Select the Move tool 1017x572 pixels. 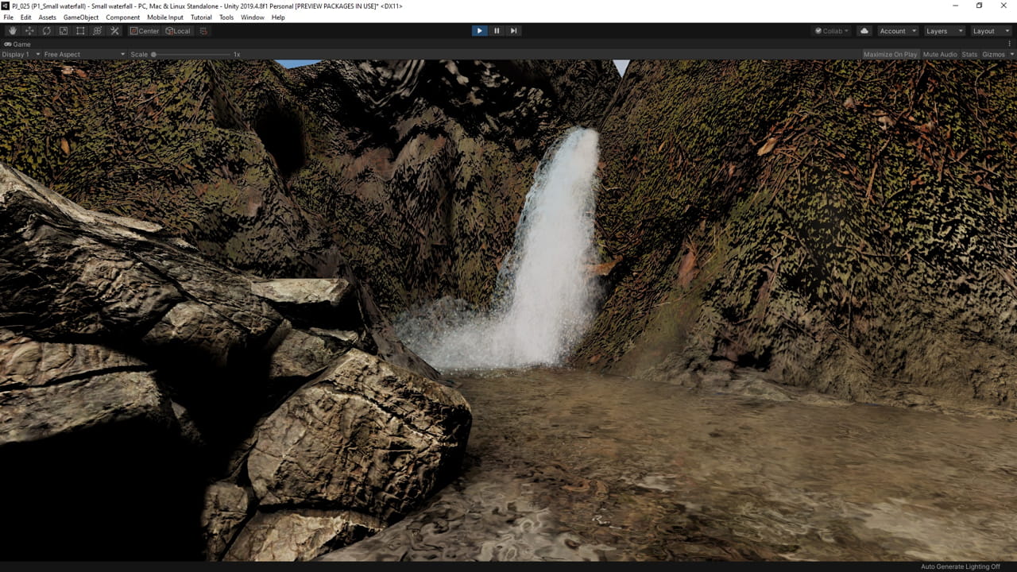pyautogui.click(x=29, y=31)
